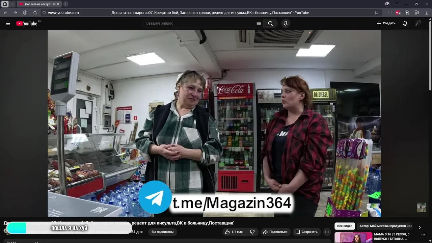Select Автор: Мой магазин продуктов 364 chip

385,226
